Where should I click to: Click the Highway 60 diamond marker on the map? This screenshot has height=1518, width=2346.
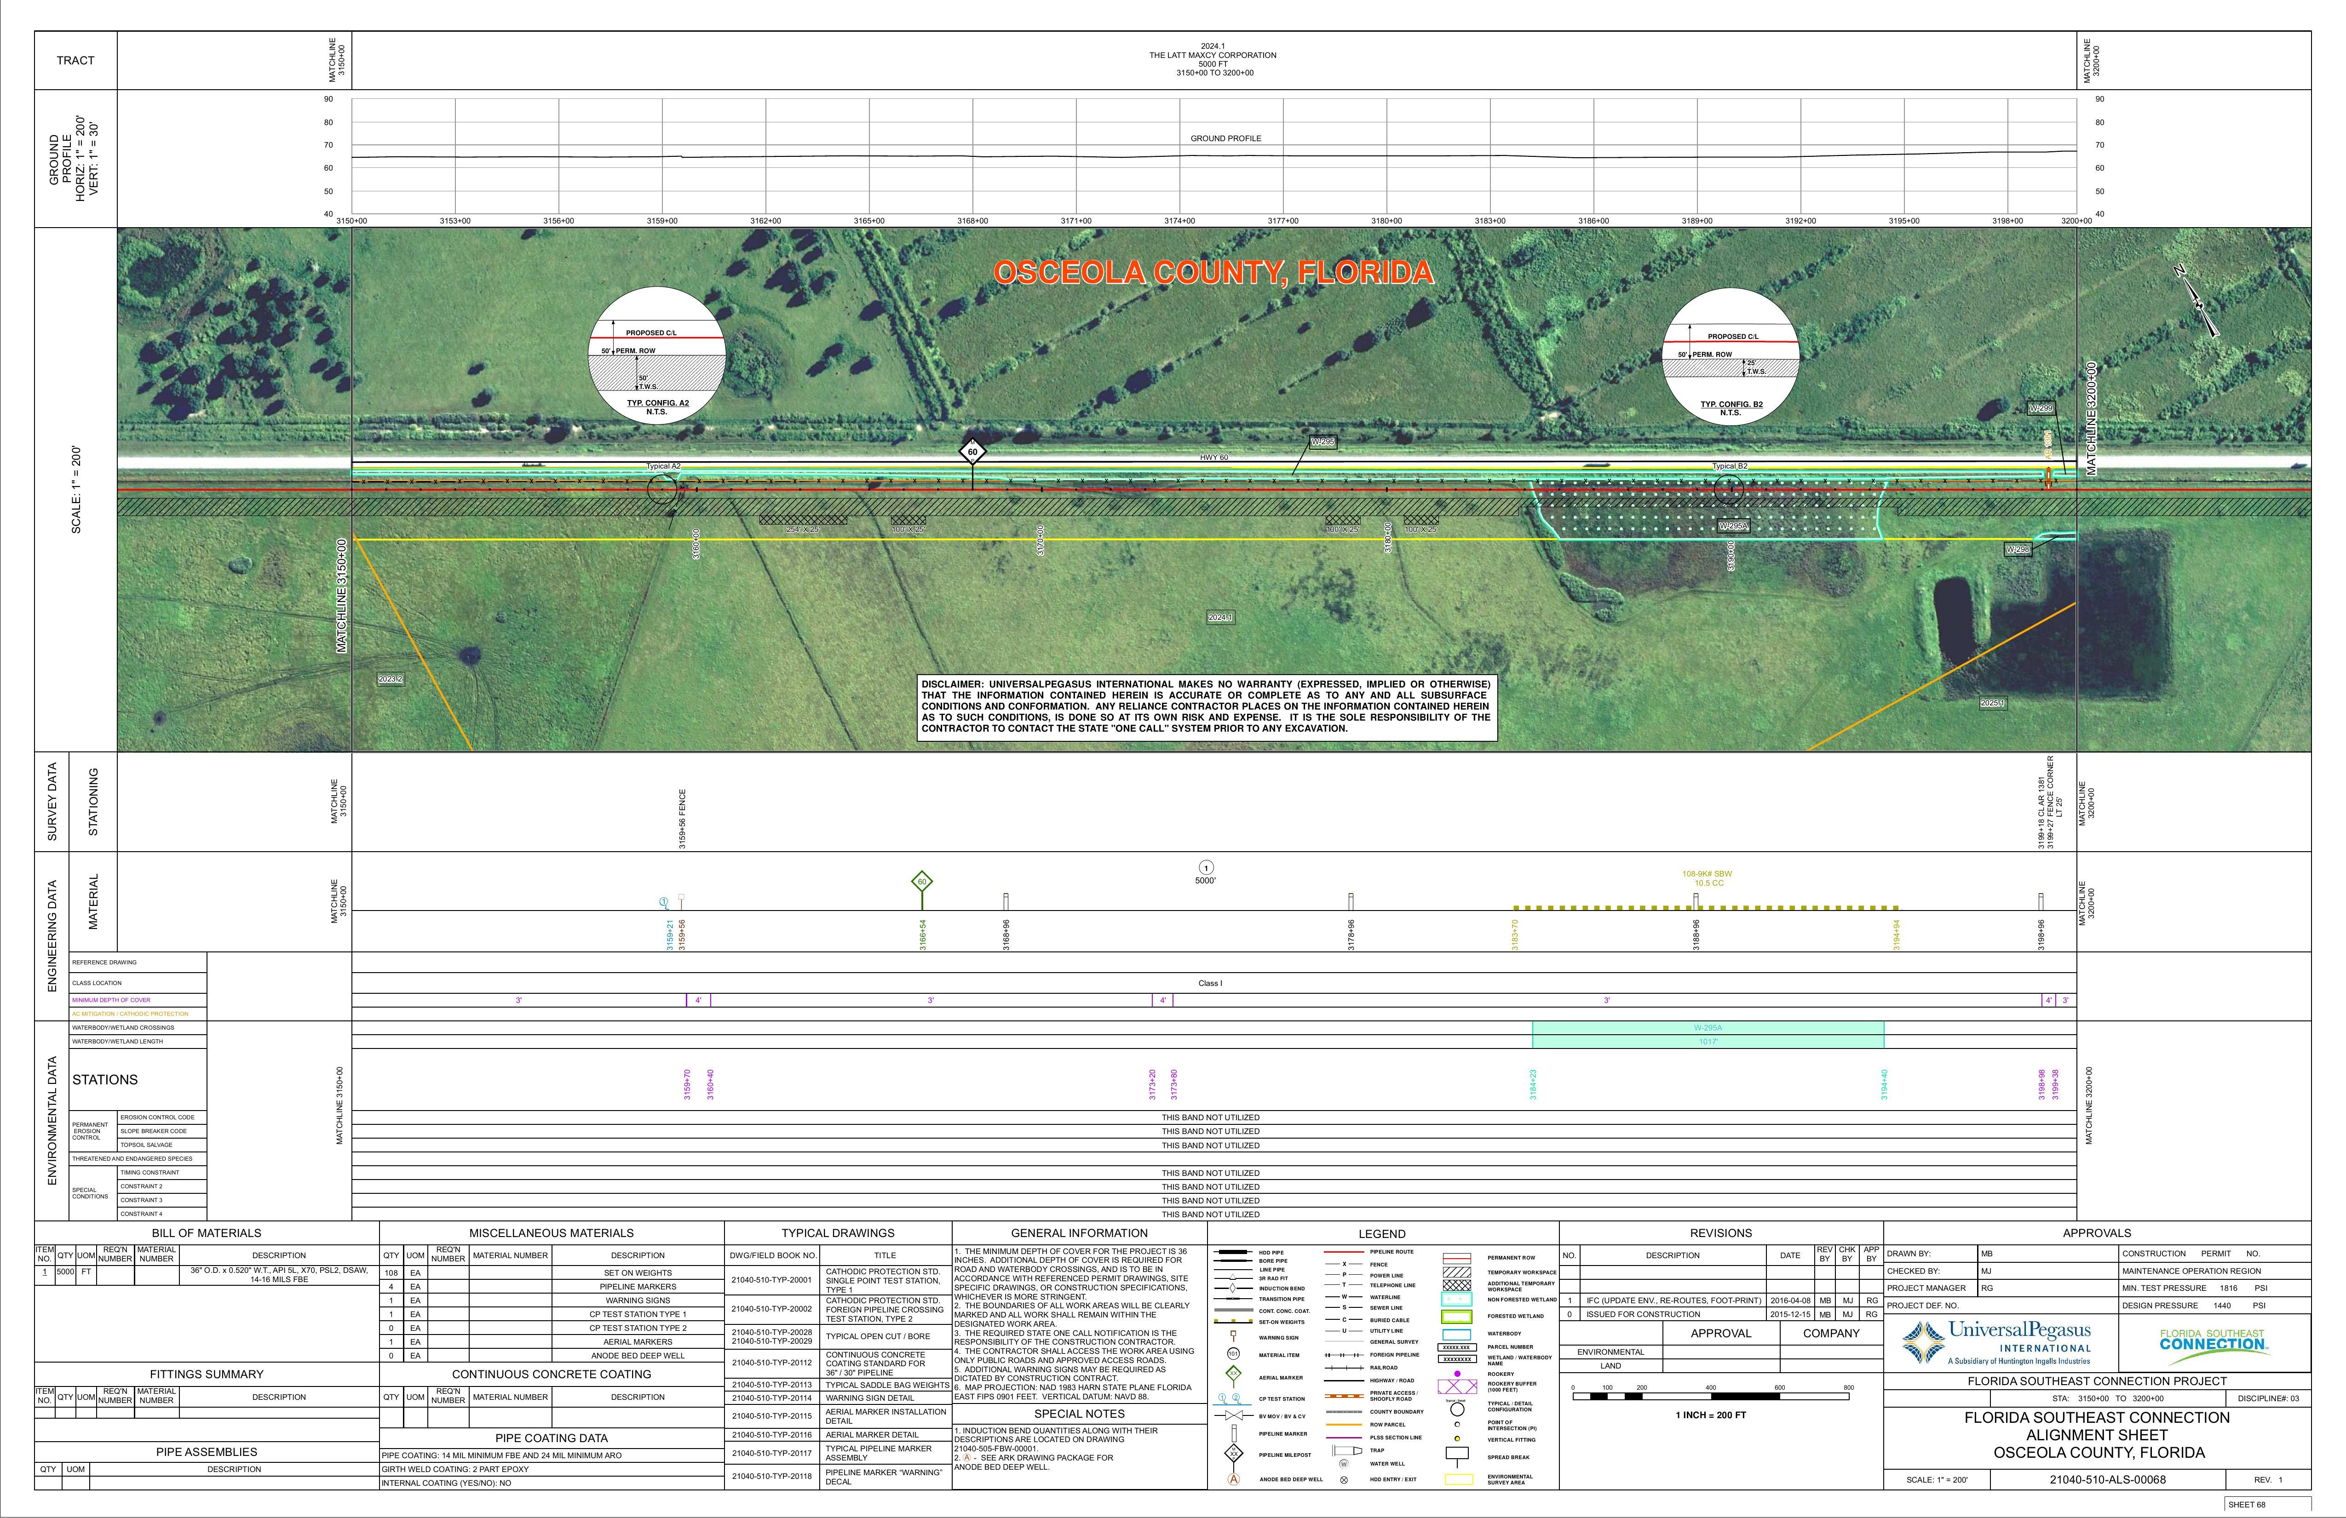click(x=973, y=453)
